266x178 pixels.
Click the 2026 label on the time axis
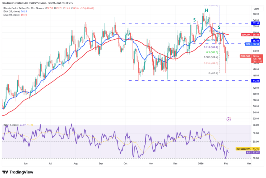pos(201,164)
